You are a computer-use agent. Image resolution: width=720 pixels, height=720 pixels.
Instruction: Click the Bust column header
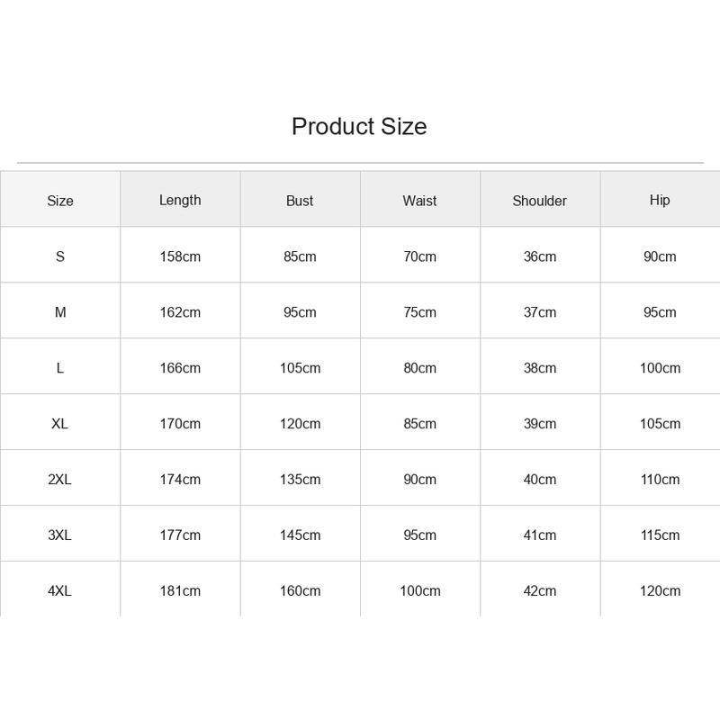[x=300, y=201]
